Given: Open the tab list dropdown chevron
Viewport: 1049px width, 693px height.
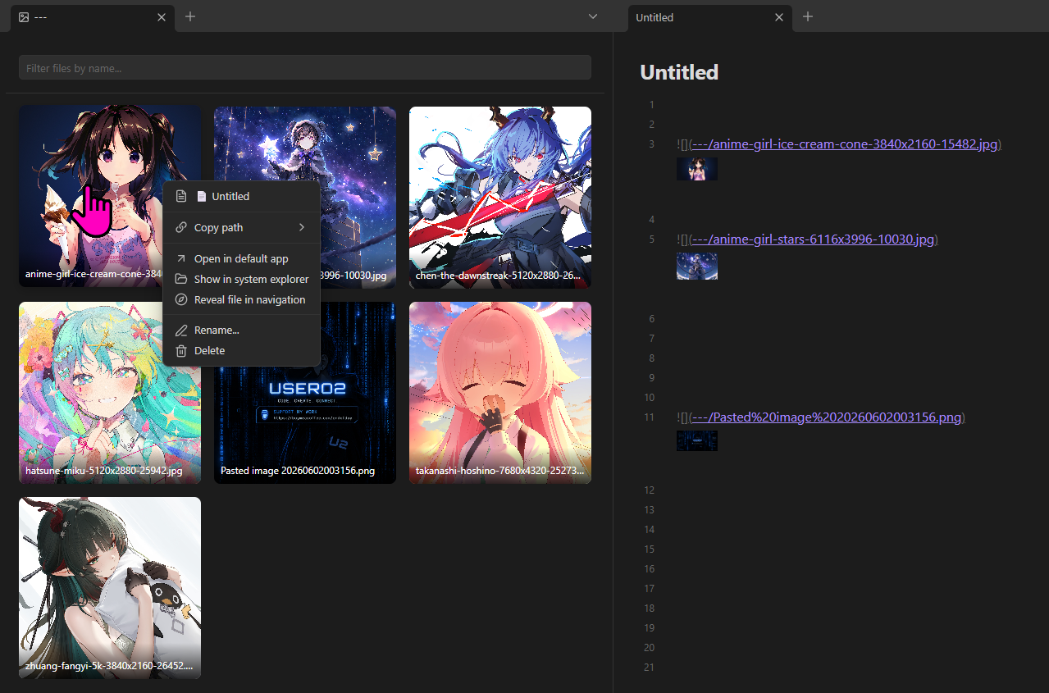Looking at the screenshot, I should [593, 16].
